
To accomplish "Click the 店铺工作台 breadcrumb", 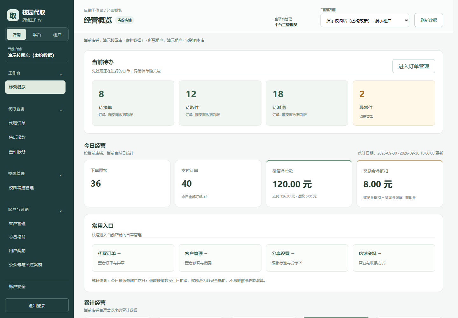I will 94,10.
